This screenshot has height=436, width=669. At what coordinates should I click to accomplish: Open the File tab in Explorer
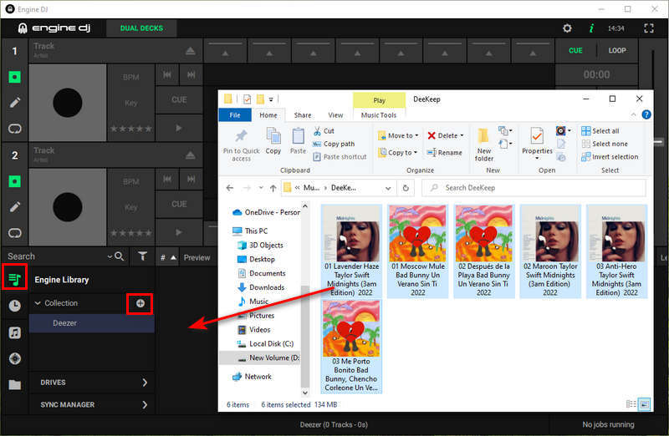[235, 115]
